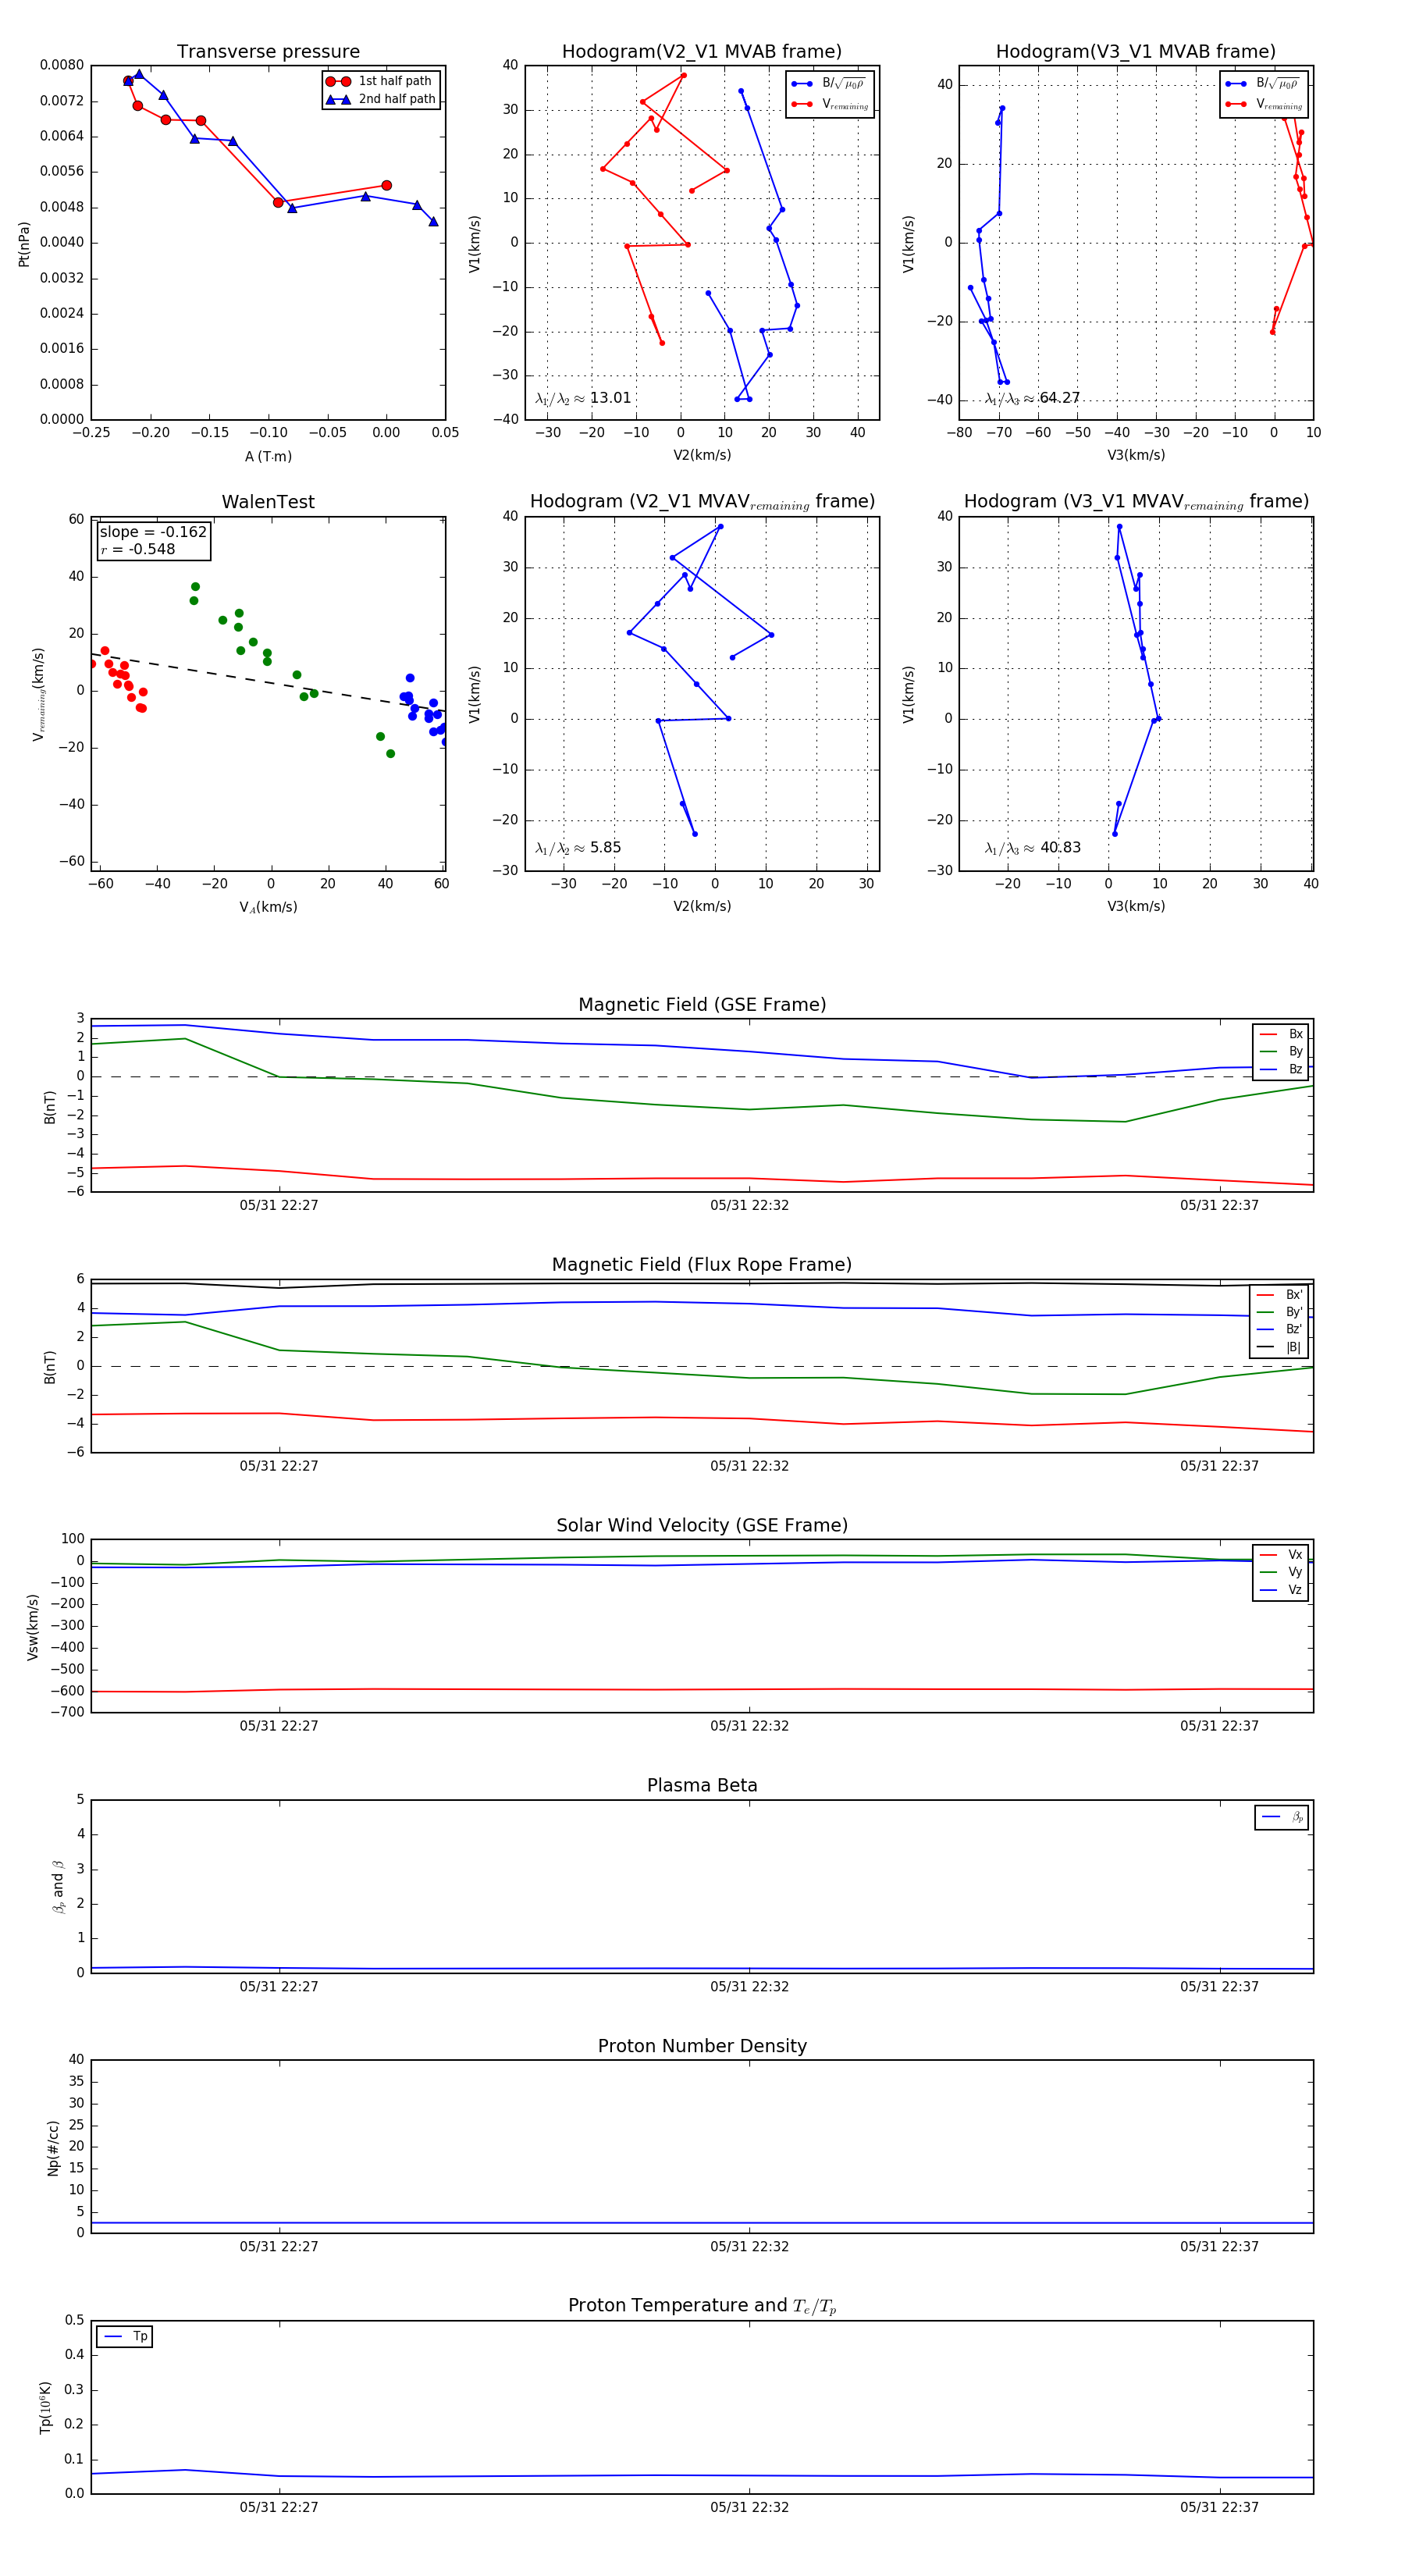Click 'Proton Number Density' plot title

pyautogui.click(x=702, y=2046)
